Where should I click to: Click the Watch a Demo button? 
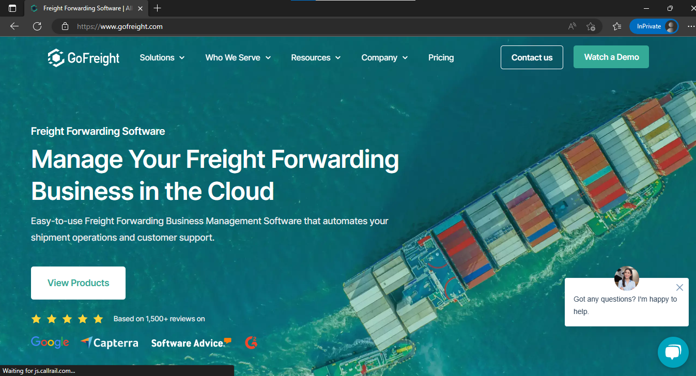click(611, 57)
